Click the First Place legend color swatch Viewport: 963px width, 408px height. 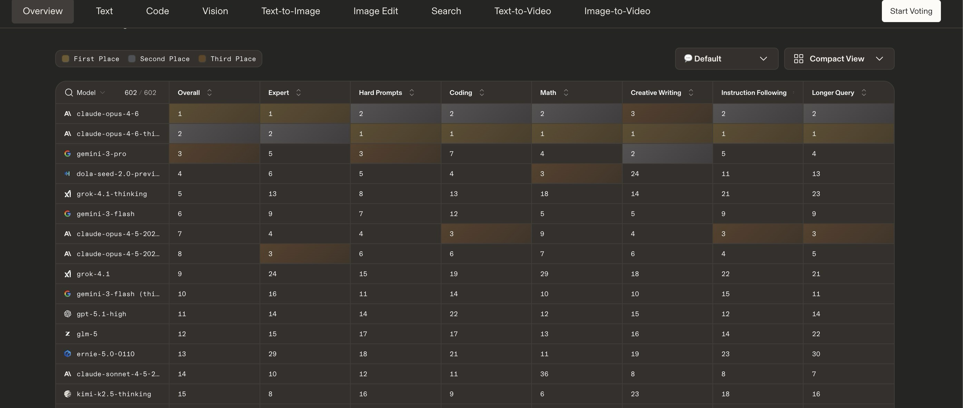point(66,59)
